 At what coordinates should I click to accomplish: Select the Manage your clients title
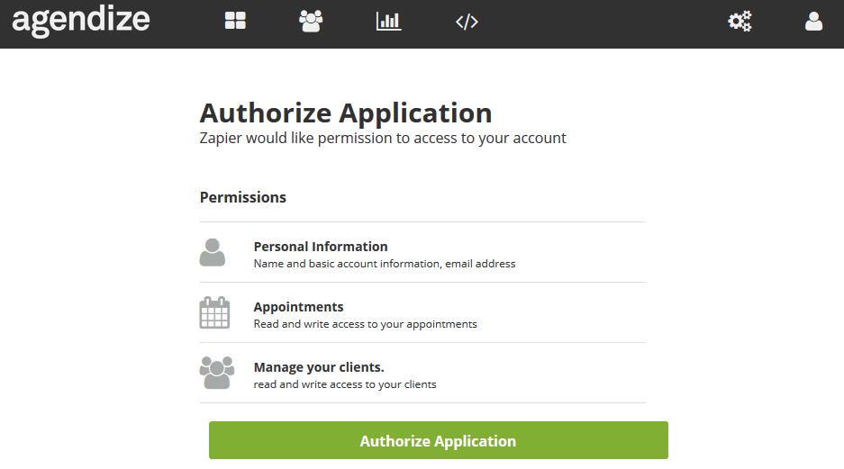click(x=319, y=366)
